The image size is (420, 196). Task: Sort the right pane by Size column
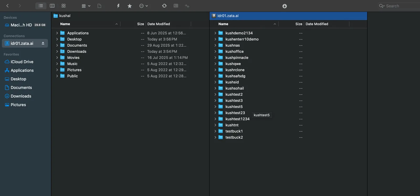pyautogui.click(x=299, y=24)
